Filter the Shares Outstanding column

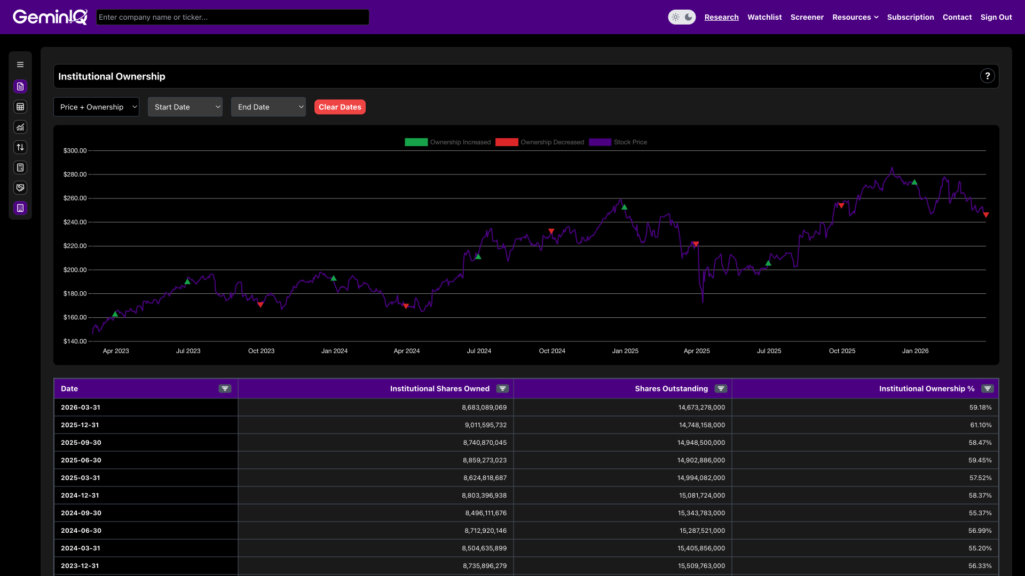click(721, 389)
